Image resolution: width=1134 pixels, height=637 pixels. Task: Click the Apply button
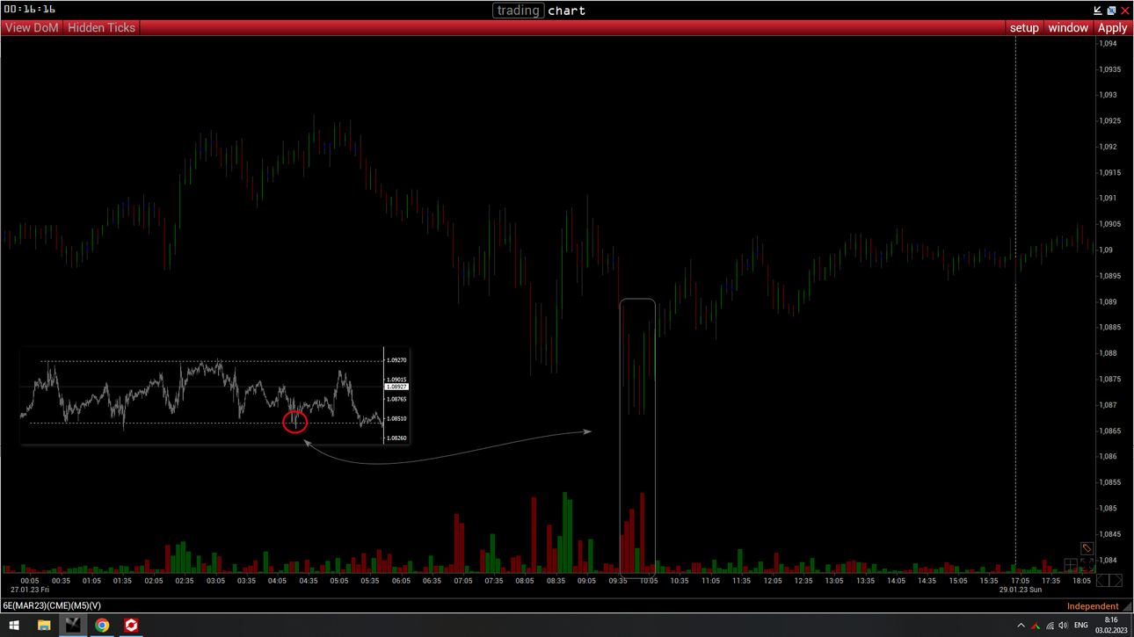[x=1112, y=28]
